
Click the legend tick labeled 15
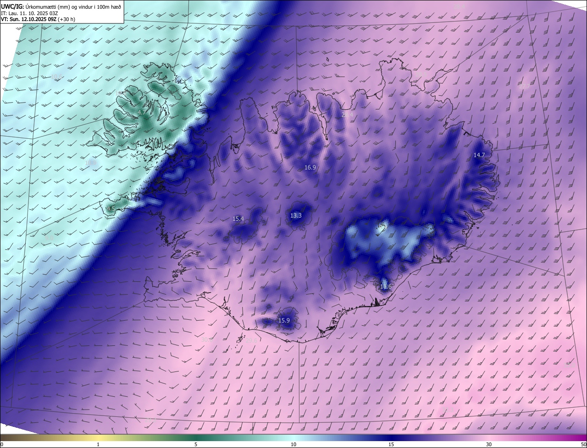(x=391, y=444)
